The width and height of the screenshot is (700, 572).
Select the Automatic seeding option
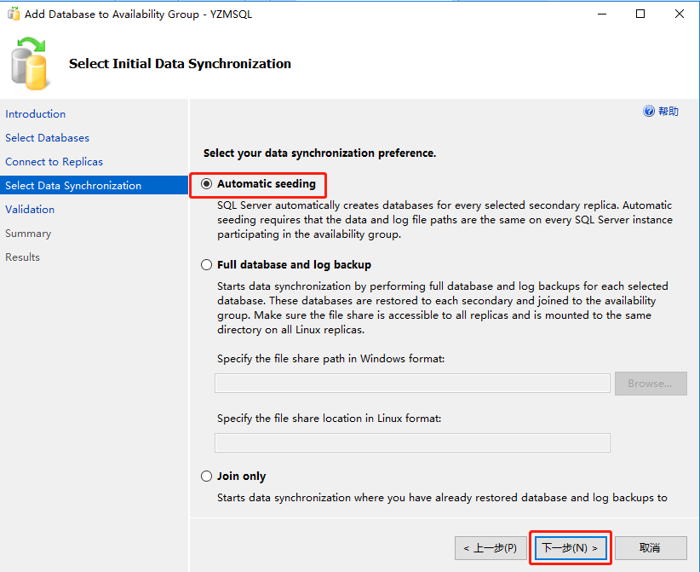[207, 184]
